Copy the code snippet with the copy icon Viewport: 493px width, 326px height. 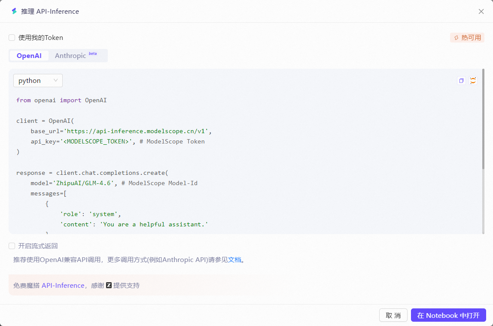tap(461, 81)
